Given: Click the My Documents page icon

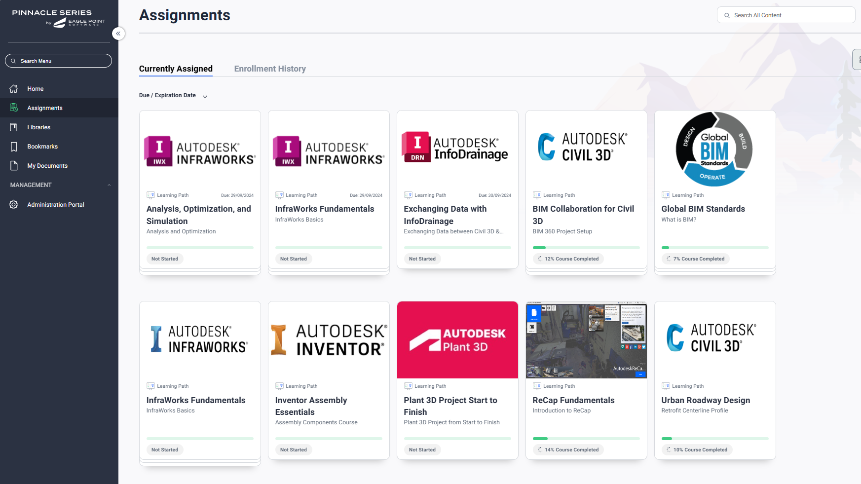Looking at the screenshot, I should (14, 166).
